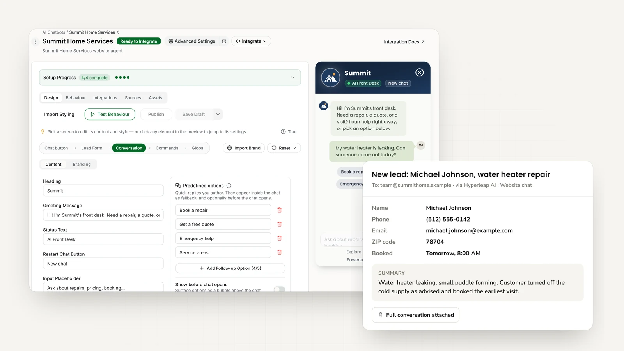Toggle 'Show before chat opens' switch
The height and width of the screenshot is (351, 624).
279,289
